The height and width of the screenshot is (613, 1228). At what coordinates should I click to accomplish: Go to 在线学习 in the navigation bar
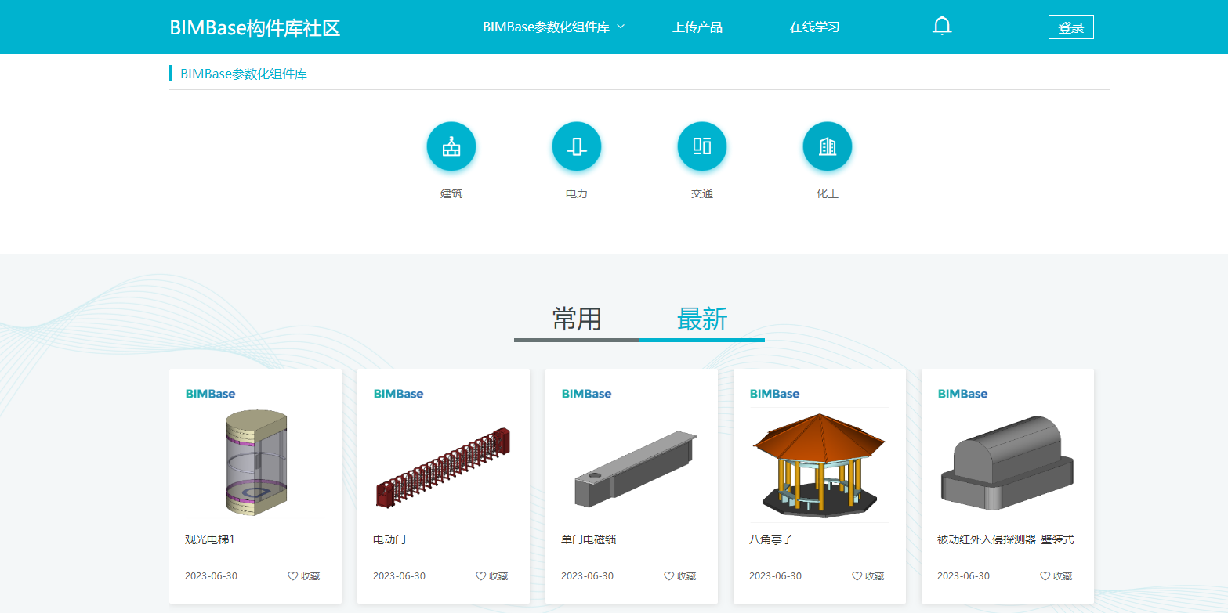[815, 27]
